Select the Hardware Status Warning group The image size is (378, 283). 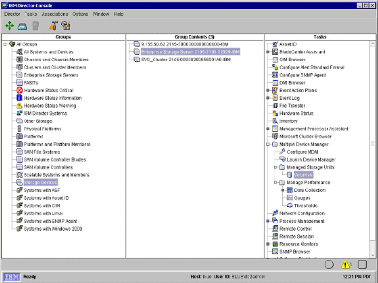click(50, 105)
